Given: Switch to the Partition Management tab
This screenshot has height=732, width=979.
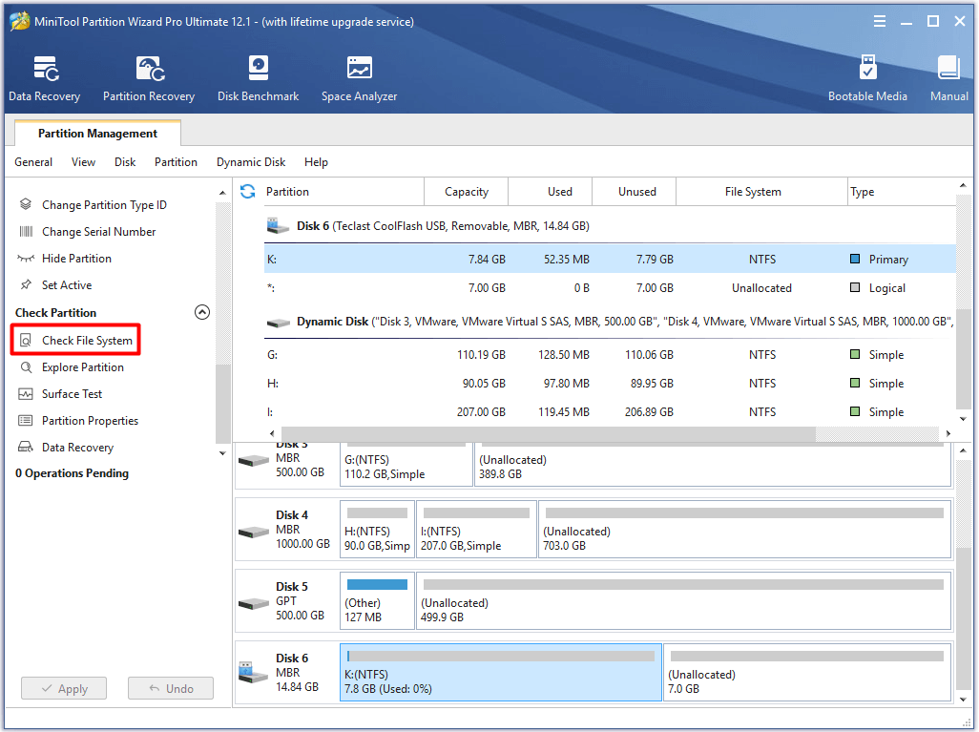Looking at the screenshot, I should [x=97, y=133].
